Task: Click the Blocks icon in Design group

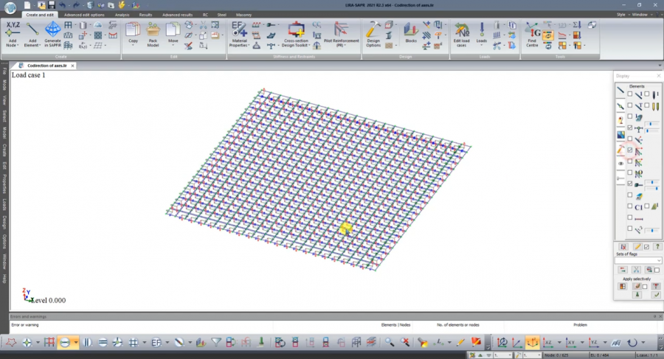Action: click(411, 31)
